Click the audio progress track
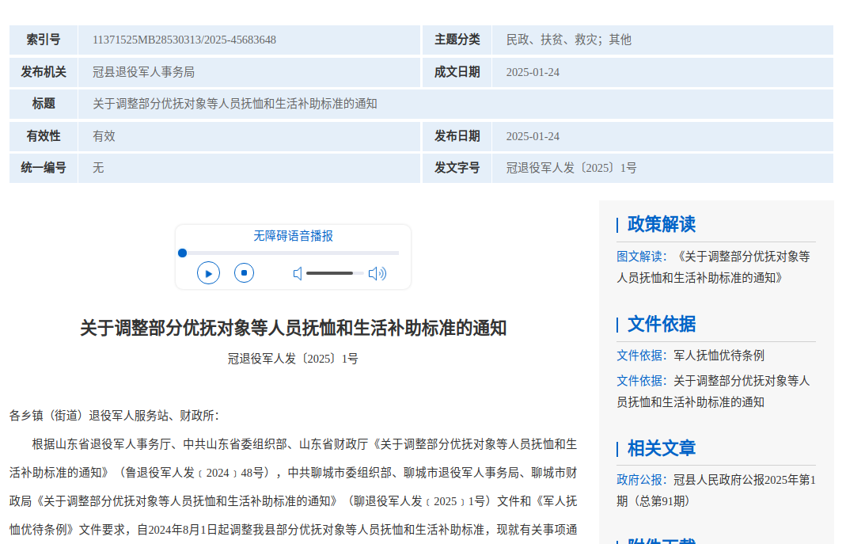Screen dimensions: 846x544 (290, 253)
